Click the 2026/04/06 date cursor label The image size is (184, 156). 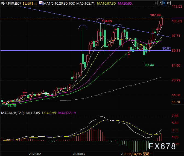[x=138, y=154]
